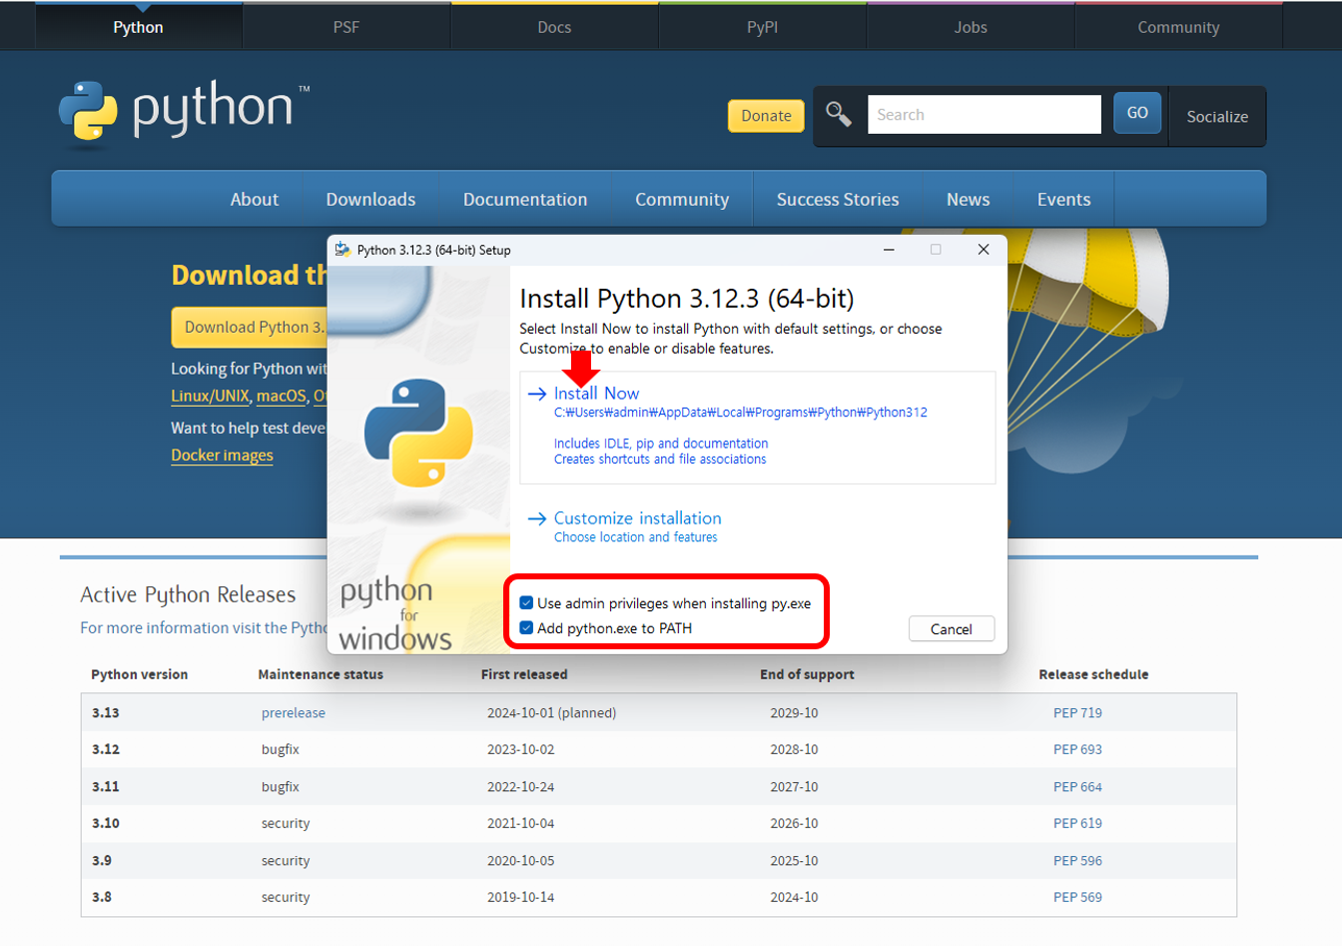
Task: Open the PyPI top tab
Action: tap(763, 27)
